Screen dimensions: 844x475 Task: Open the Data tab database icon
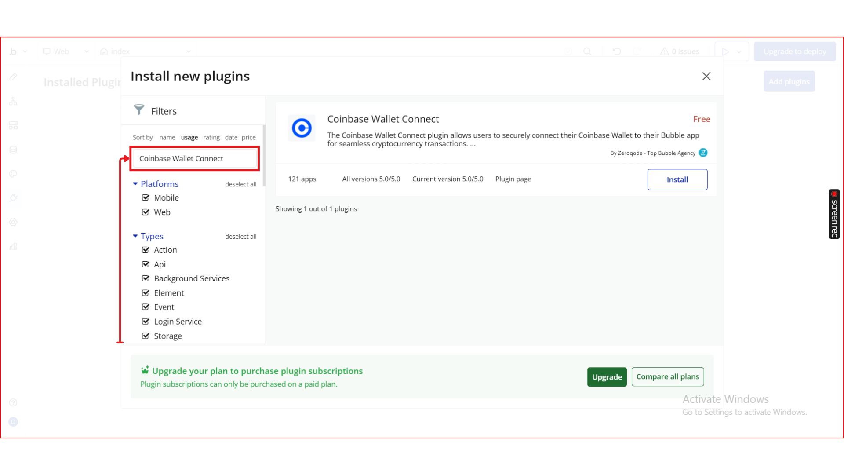coord(13,150)
